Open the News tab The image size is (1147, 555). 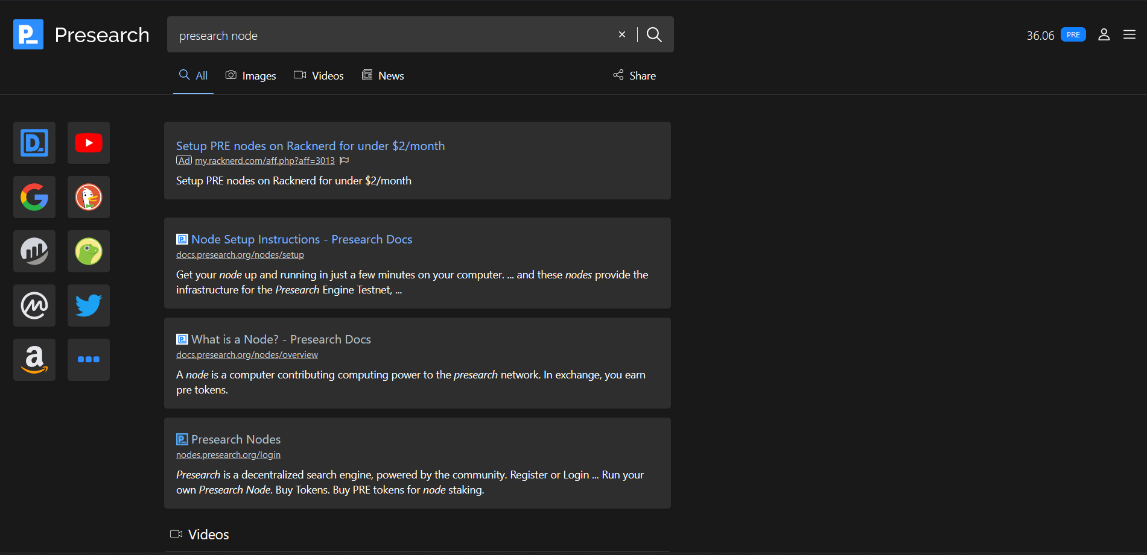pos(383,75)
